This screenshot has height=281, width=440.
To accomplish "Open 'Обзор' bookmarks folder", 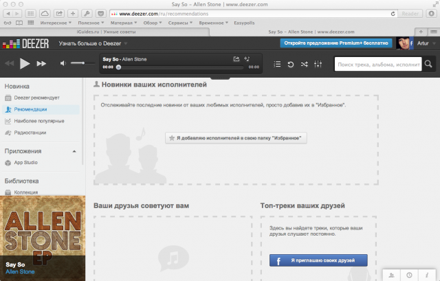I will (x=153, y=23).
